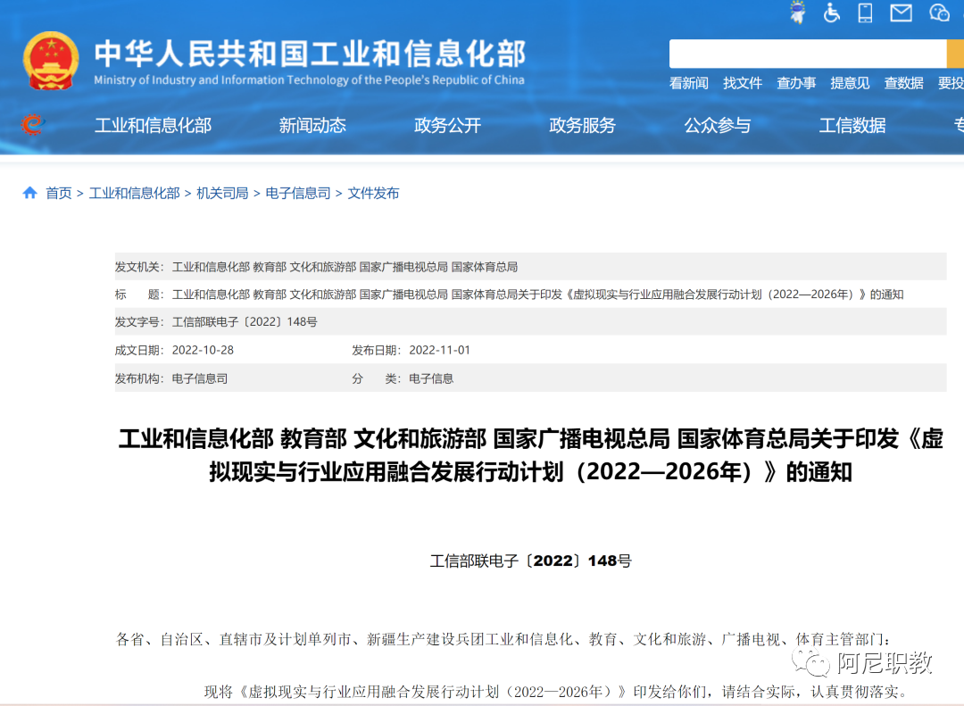The image size is (964, 706).
Task: Click the 查办事 quick link
Action: (x=796, y=83)
